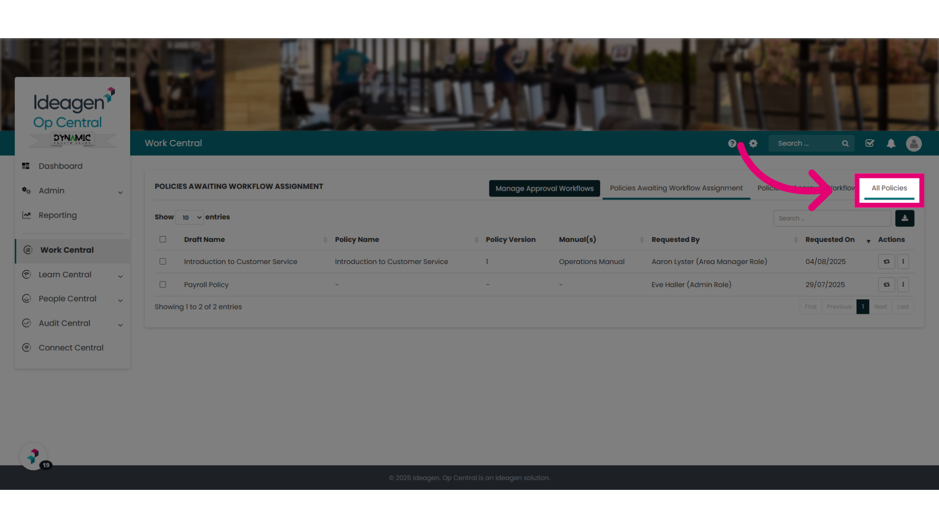Click Operations Manual cell
This screenshot has height=528, width=939.
point(592,262)
